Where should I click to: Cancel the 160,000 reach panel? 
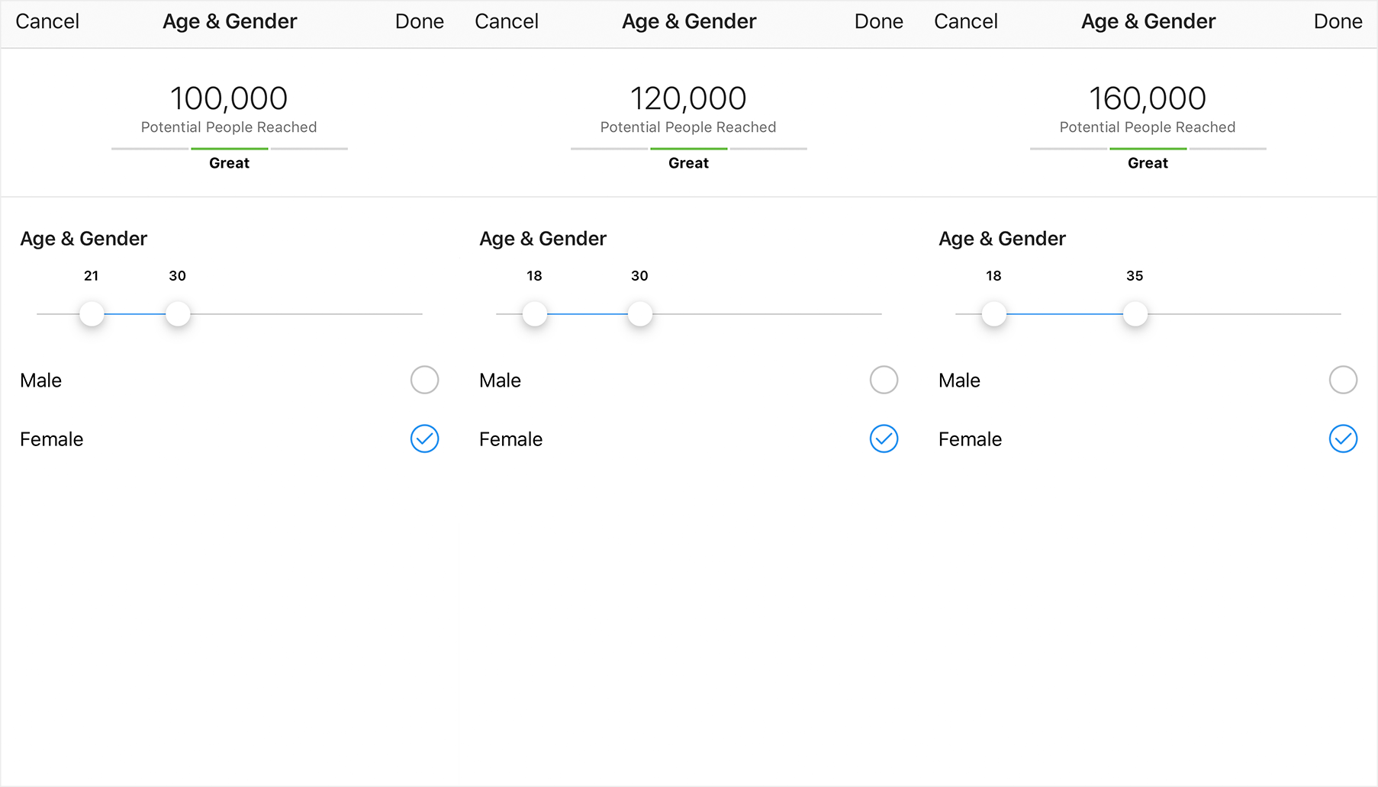point(966,21)
